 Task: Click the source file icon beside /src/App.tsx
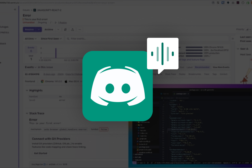click(44, 164)
